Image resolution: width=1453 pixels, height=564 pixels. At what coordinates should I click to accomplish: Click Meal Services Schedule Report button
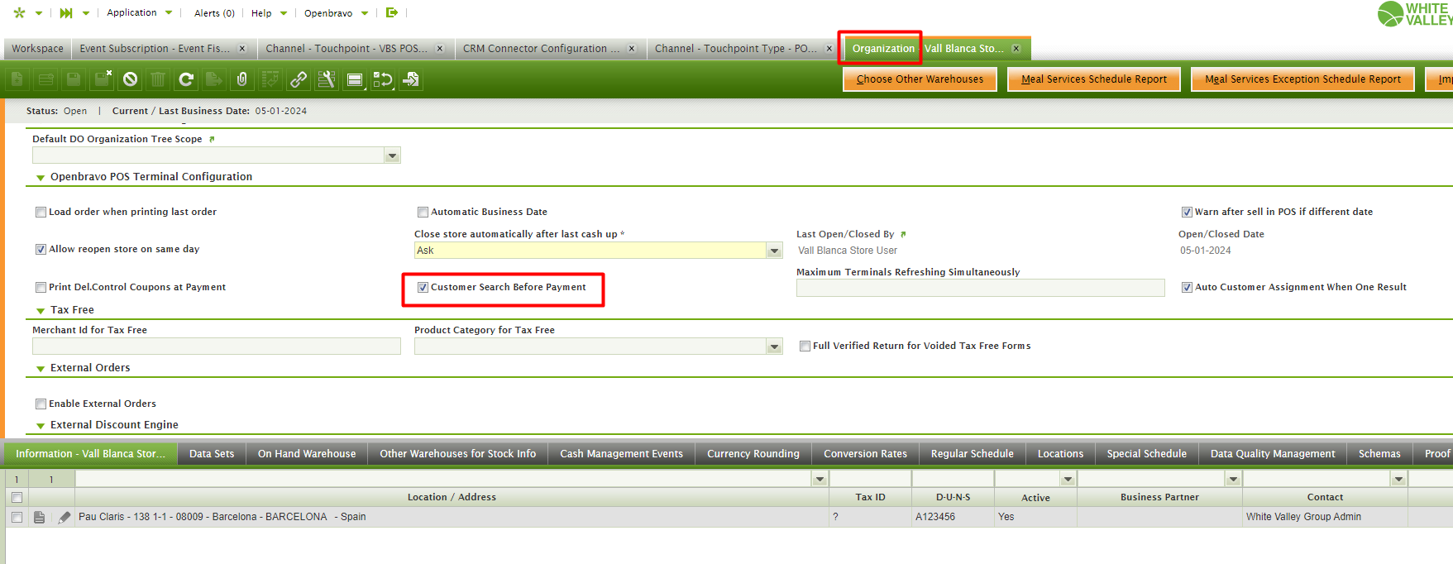[x=1094, y=79]
